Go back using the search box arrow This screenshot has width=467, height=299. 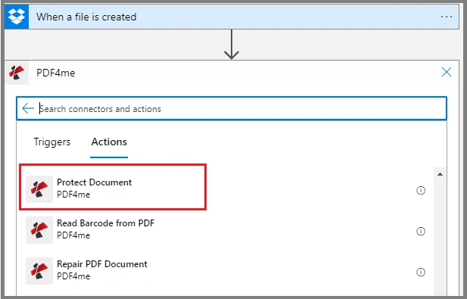(28, 108)
